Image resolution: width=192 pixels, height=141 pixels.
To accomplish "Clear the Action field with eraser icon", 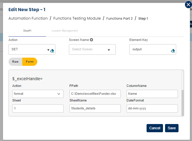I will click(x=52, y=50).
